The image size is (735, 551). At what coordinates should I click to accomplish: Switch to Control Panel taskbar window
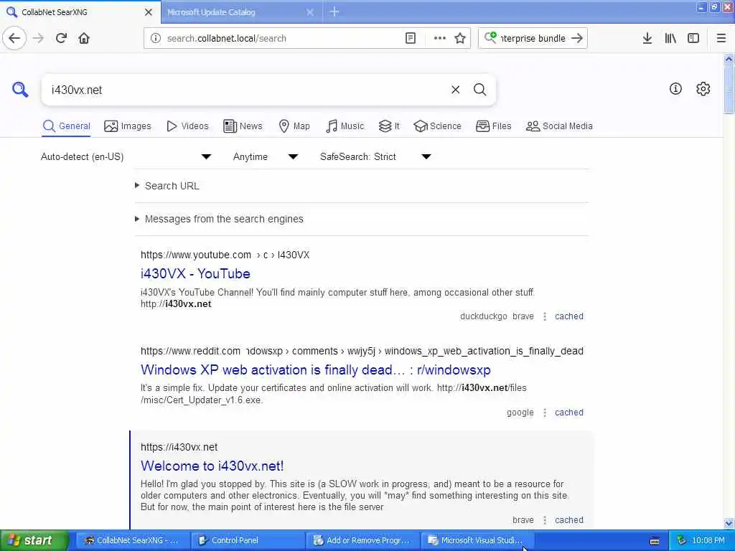248,541
